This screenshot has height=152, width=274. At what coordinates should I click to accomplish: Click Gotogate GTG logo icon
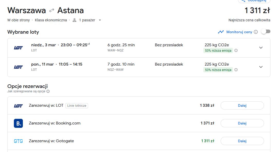[18, 141]
